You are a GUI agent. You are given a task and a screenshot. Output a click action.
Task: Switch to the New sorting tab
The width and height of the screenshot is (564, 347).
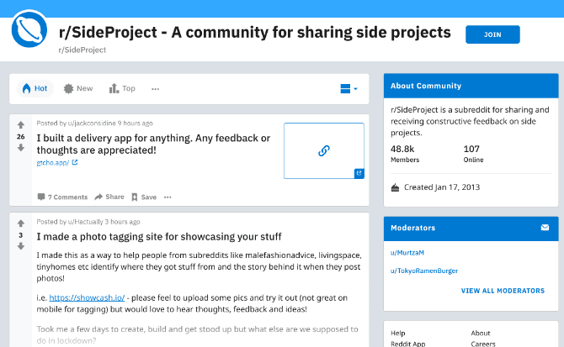coord(78,88)
